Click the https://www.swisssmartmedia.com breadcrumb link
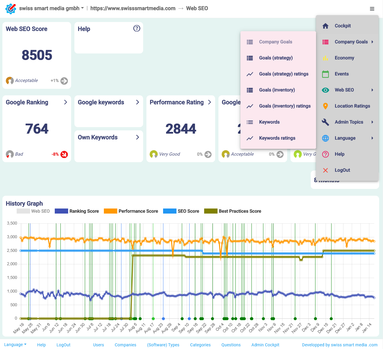The image size is (383, 349). [x=133, y=8]
